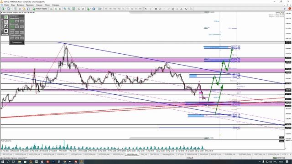Show the Navigator panel
Screen dimensions: 292x164
point(24,9)
